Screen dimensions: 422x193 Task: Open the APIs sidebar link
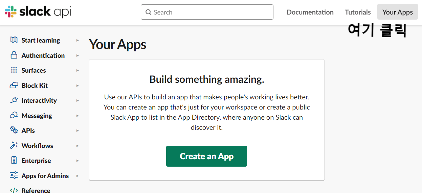pyautogui.click(x=28, y=130)
